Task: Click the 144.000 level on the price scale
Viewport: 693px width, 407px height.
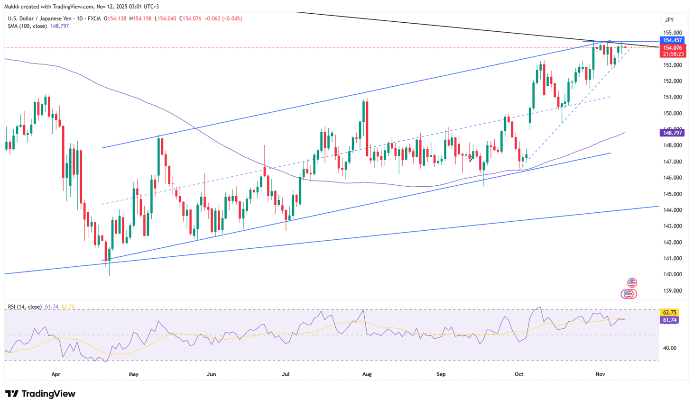Action: 672,210
